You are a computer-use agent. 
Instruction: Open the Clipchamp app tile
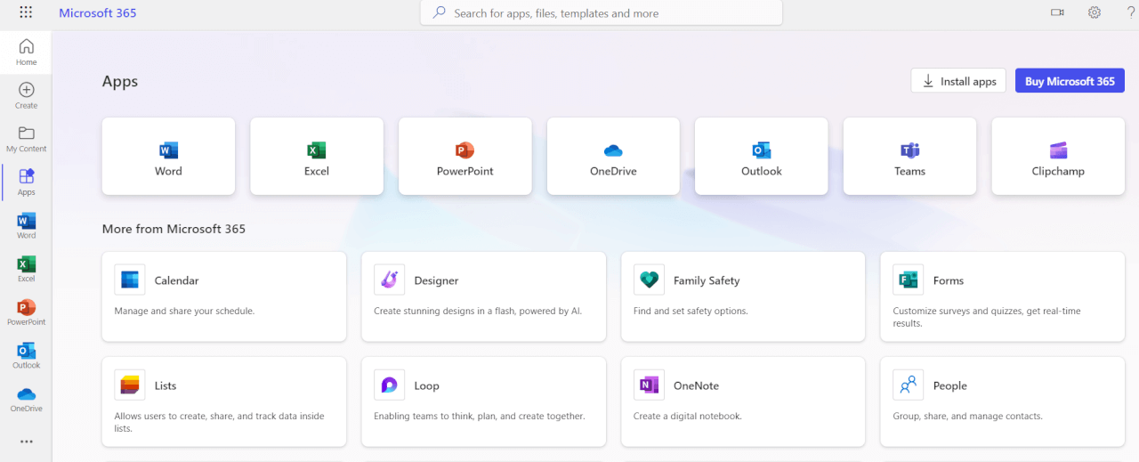[x=1058, y=156]
